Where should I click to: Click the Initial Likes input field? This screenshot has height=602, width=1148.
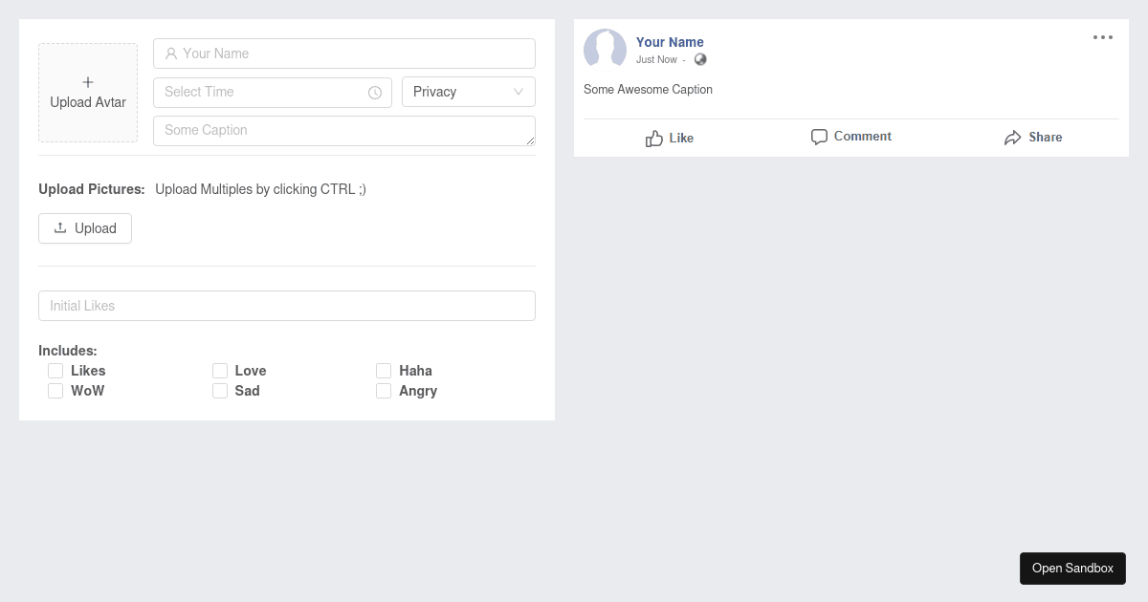point(287,305)
